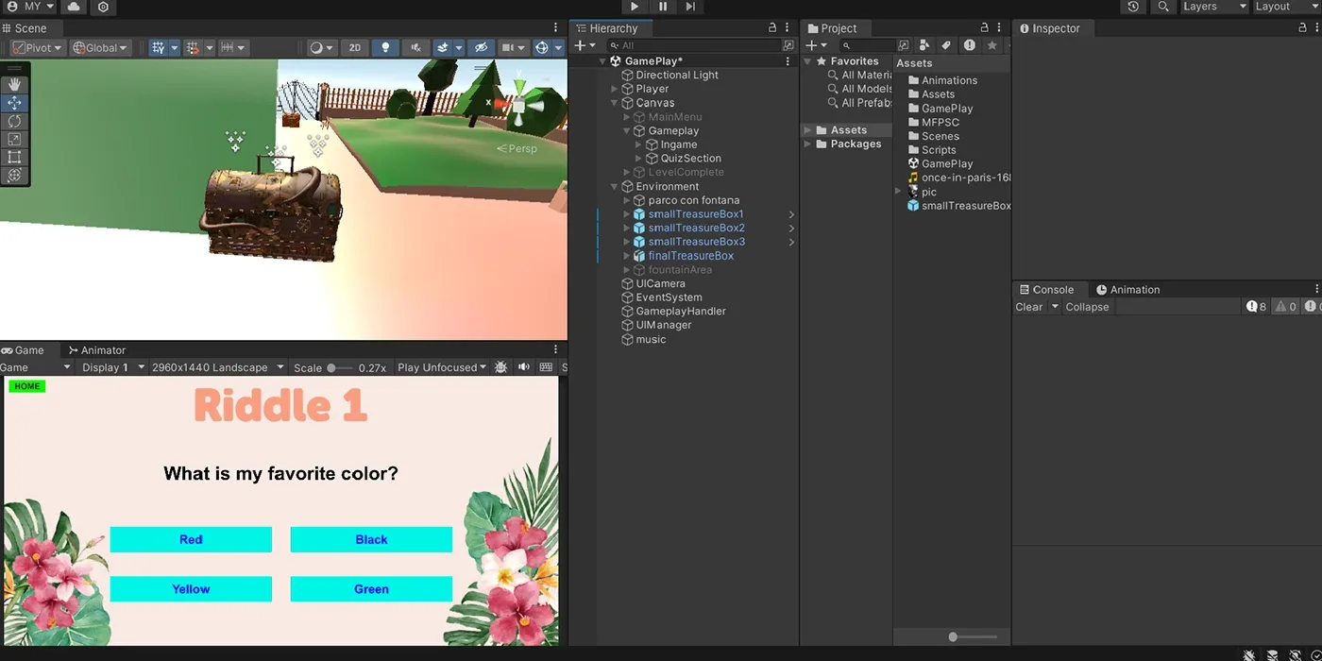Click the Step frame button
The image size is (1322, 661).
tap(690, 7)
